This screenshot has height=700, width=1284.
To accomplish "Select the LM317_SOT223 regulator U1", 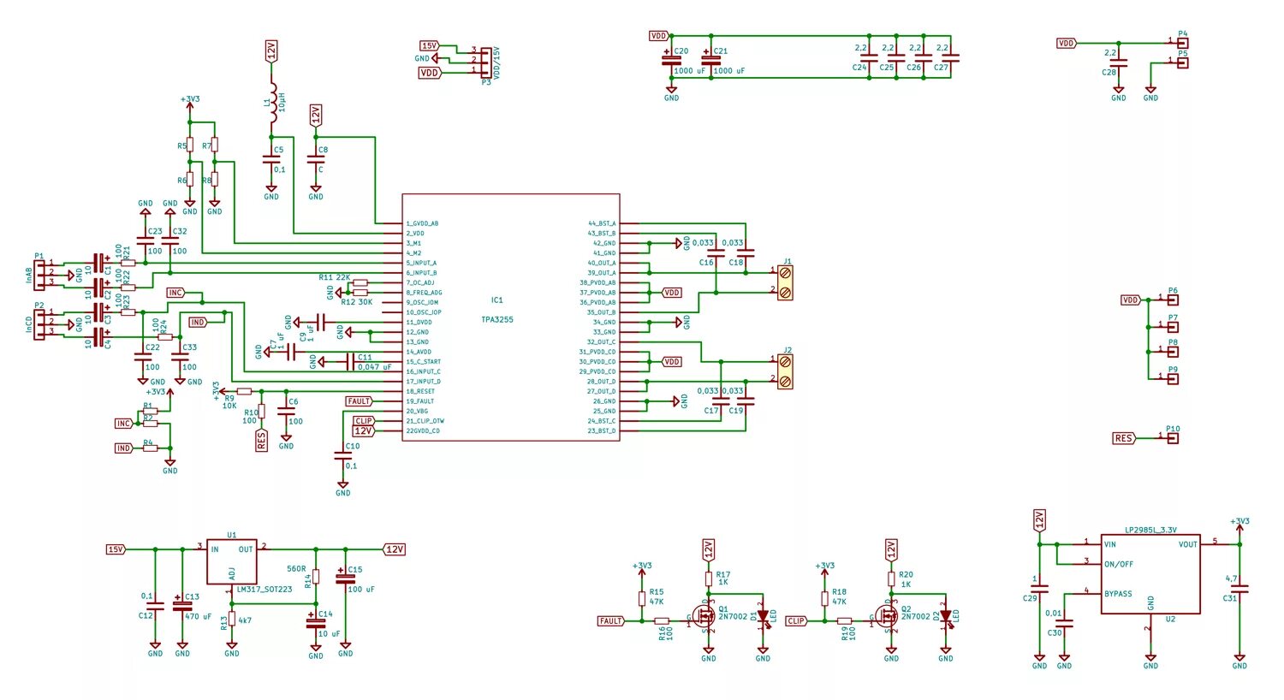I will pyautogui.click(x=232, y=563).
